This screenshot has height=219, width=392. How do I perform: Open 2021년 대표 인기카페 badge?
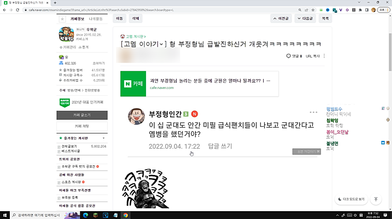(x=81, y=102)
